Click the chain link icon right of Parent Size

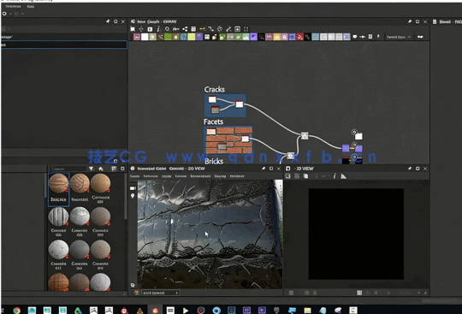[x=420, y=37]
